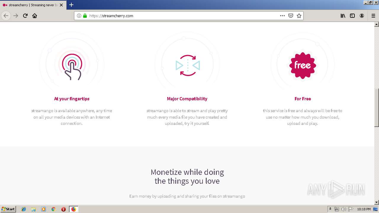Image resolution: width=379 pixels, height=213 pixels.
Task: Open the Firefox hamburger menu
Action: point(373,16)
